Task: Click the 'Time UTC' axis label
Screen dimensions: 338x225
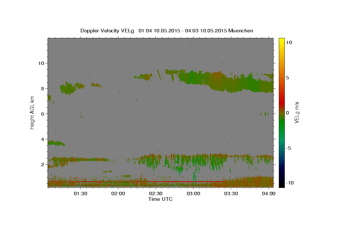Action: coord(160,199)
